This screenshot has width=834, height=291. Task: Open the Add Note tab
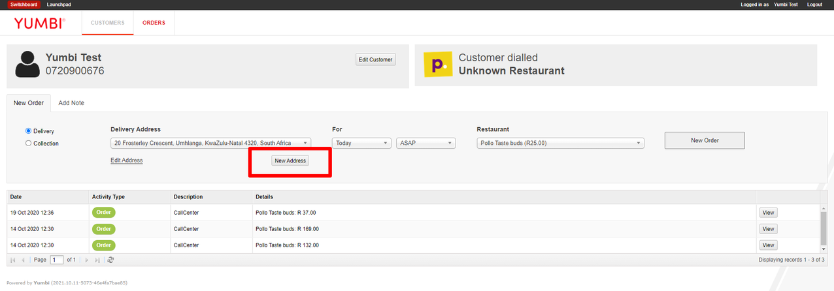coord(71,103)
